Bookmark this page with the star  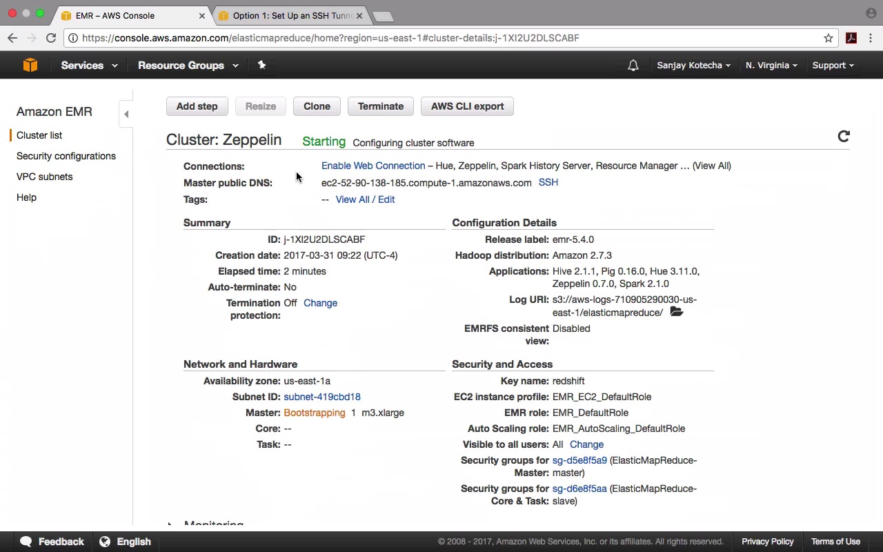(829, 38)
